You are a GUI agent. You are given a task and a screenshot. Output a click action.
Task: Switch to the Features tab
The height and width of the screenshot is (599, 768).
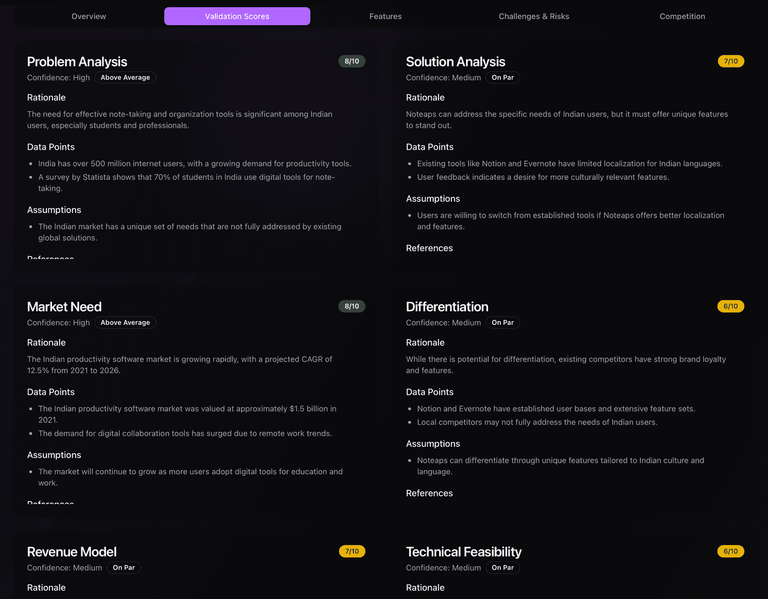tap(386, 16)
